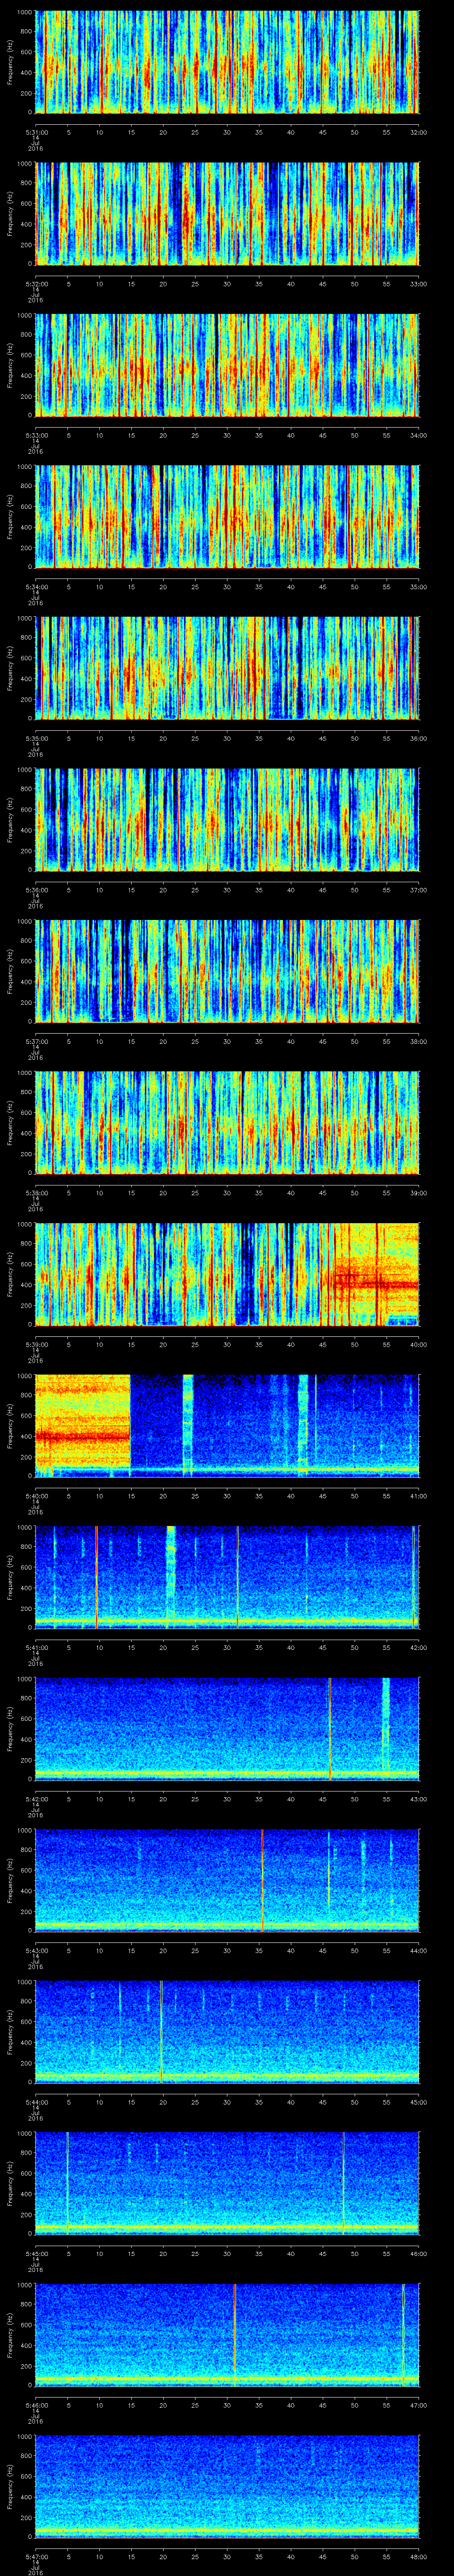Click the 5:33:00 start time label
This screenshot has height=2576, width=454.
click(36, 435)
